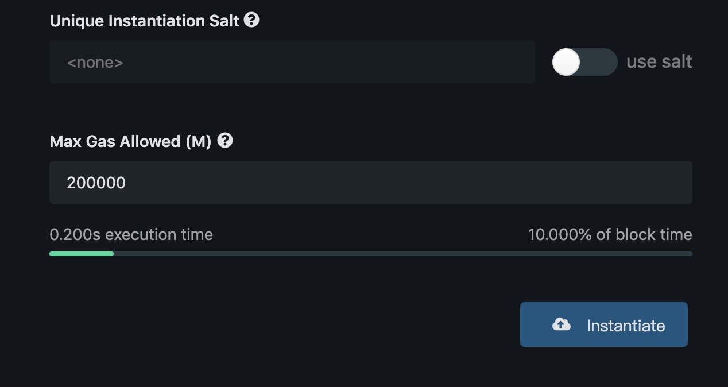Click the empty right side of salt field

click(459, 62)
